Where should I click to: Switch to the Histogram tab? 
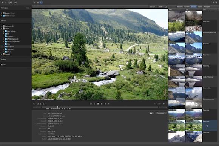point(207,6)
